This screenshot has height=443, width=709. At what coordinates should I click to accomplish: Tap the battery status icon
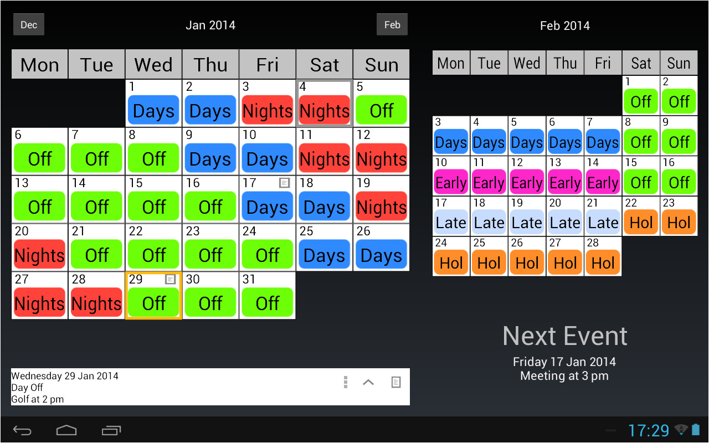click(696, 430)
